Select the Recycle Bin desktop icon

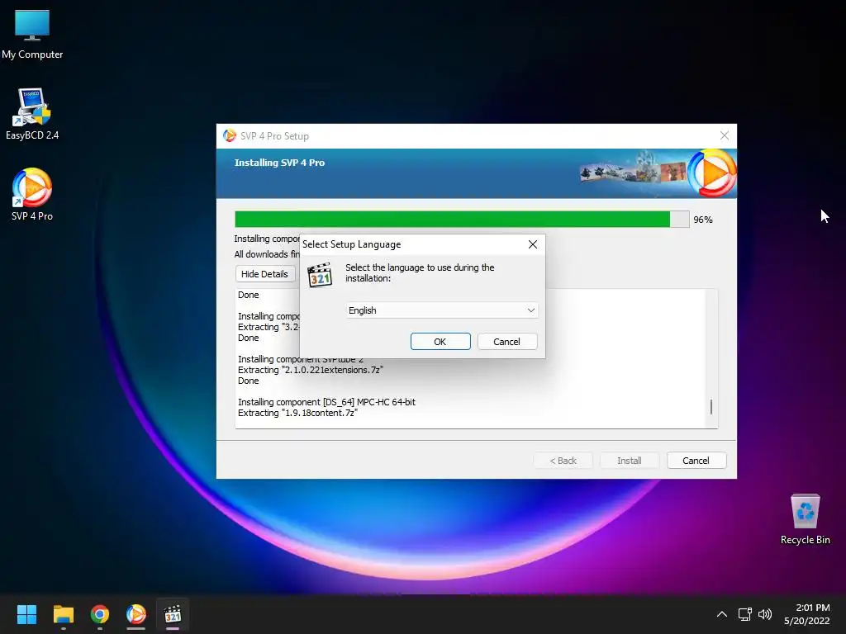[x=805, y=519]
